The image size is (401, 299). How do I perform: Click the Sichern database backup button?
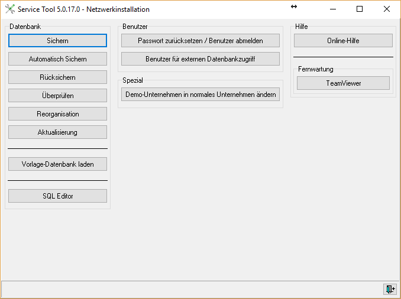(x=57, y=41)
